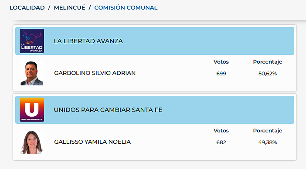Open Garbolino Silvio Adrian's candidate photo
The image size is (306, 169).
[32, 73]
